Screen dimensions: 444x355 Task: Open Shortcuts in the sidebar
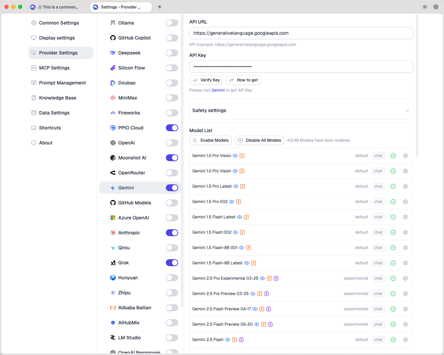(x=61, y=128)
